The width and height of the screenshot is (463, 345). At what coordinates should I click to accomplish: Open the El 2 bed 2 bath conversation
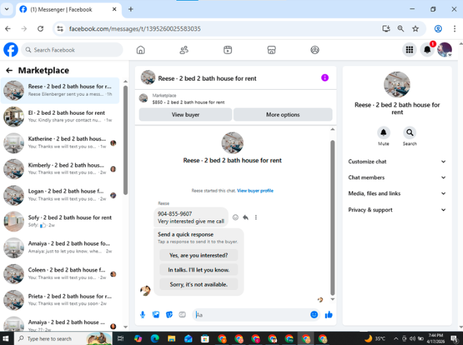point(60,117)
